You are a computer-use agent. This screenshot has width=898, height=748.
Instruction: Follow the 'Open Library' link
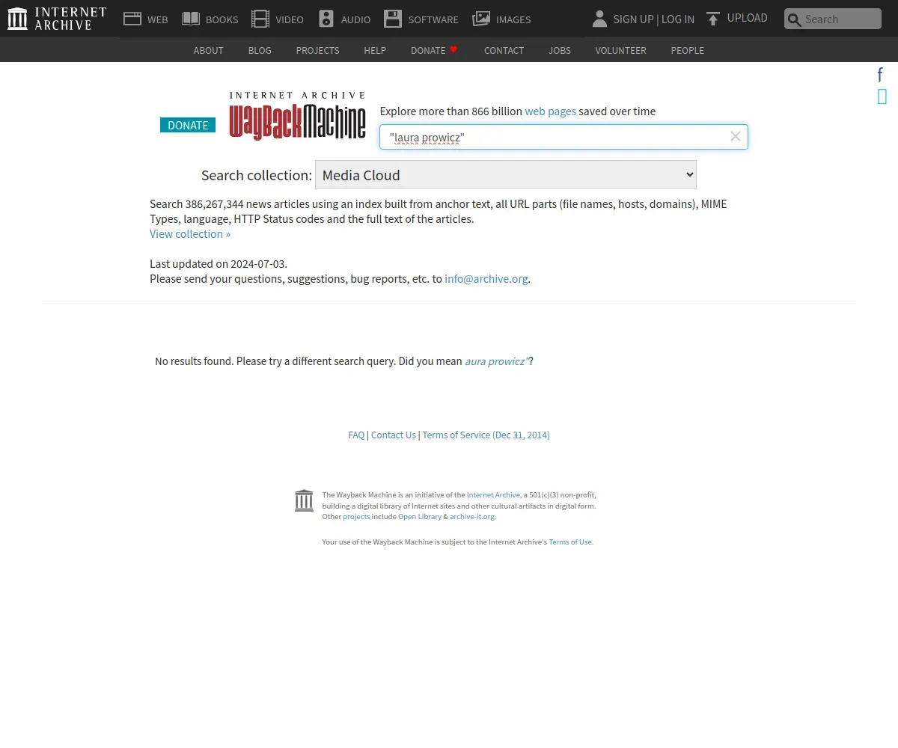tap(420, 516)
